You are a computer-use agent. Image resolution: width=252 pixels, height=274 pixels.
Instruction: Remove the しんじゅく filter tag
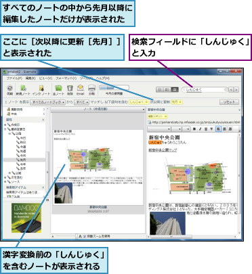coord(146,102)
